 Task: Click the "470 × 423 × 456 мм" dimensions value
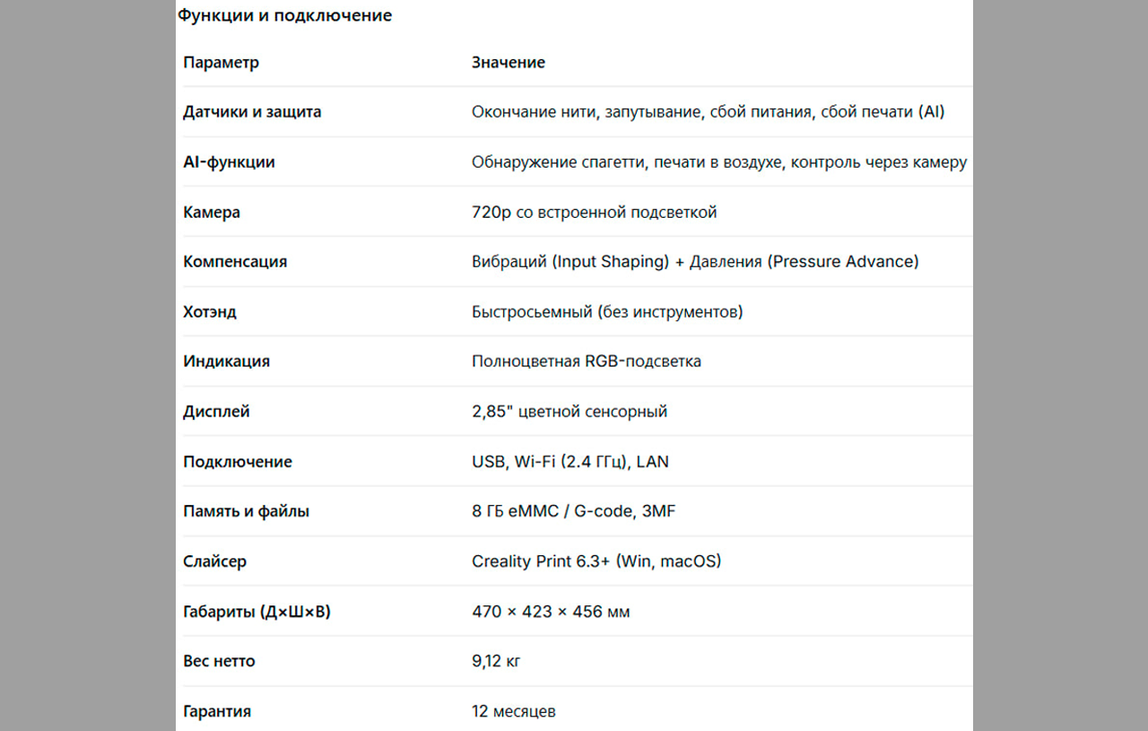551,612
